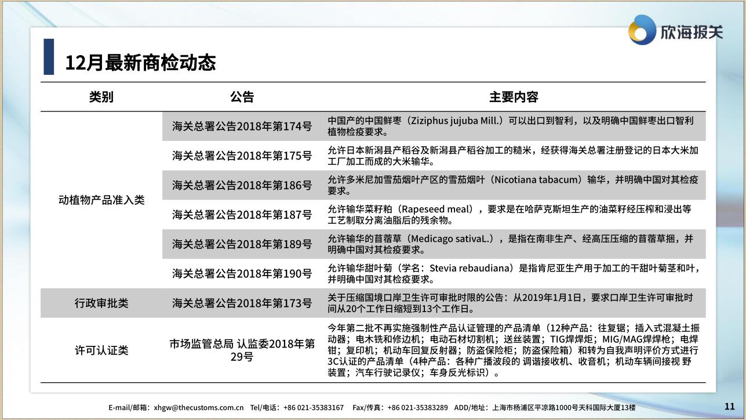Select the 行政审批类 category cell
Screen dimensions: 746x420
[101, 303]
